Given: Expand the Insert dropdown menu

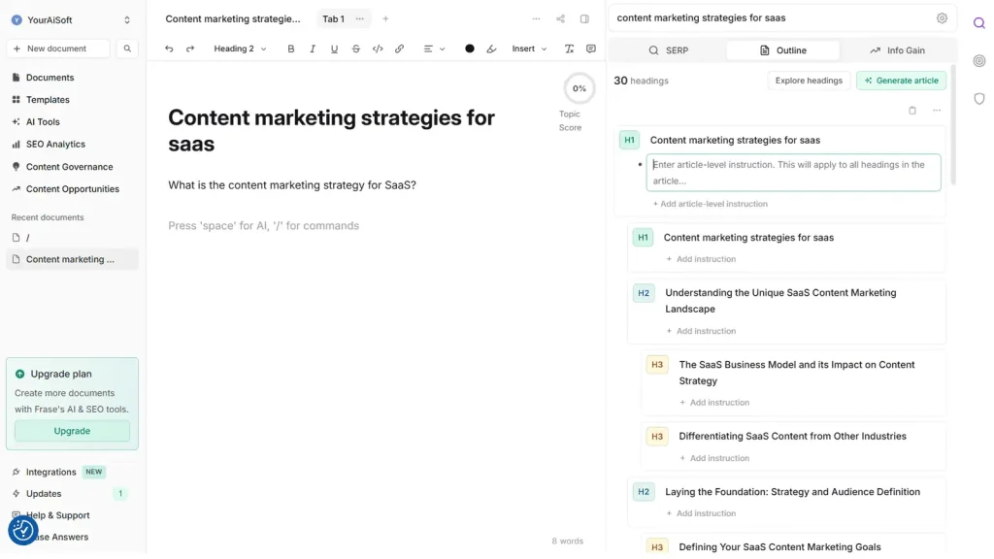Looking at the screenshot, I should coord(529,49).
